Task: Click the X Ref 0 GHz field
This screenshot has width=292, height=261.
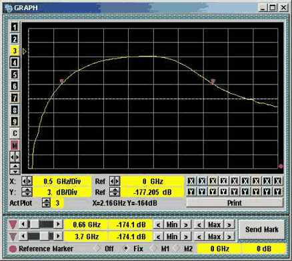Action: tap(153, 181)
